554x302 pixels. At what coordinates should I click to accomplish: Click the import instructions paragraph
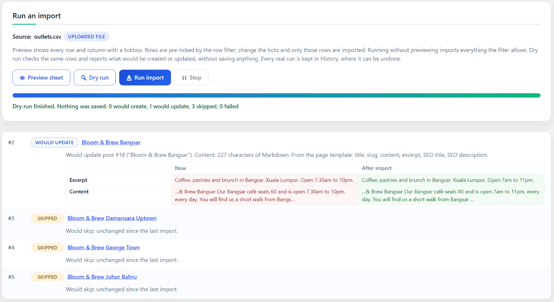pyautogui.click(x=275, y=55)
